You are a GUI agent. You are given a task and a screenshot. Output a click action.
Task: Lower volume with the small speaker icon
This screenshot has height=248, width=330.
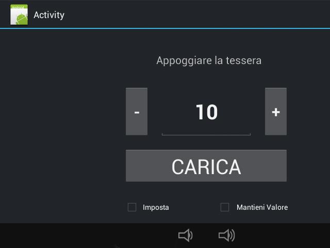pos(186,235)
